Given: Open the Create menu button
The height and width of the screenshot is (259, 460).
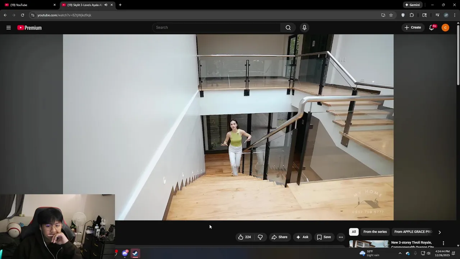Looking at the screenshot, I should tap(413, 28).
